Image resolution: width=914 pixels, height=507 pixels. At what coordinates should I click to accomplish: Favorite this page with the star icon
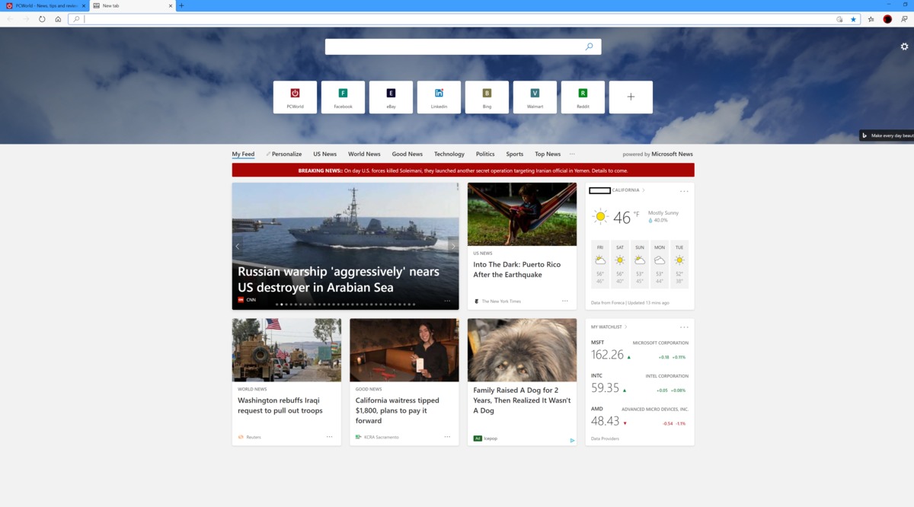click(853, 19)
